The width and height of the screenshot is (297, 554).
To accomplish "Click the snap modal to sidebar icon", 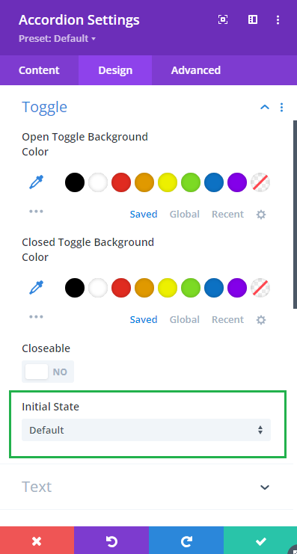I will click(253, 19).
